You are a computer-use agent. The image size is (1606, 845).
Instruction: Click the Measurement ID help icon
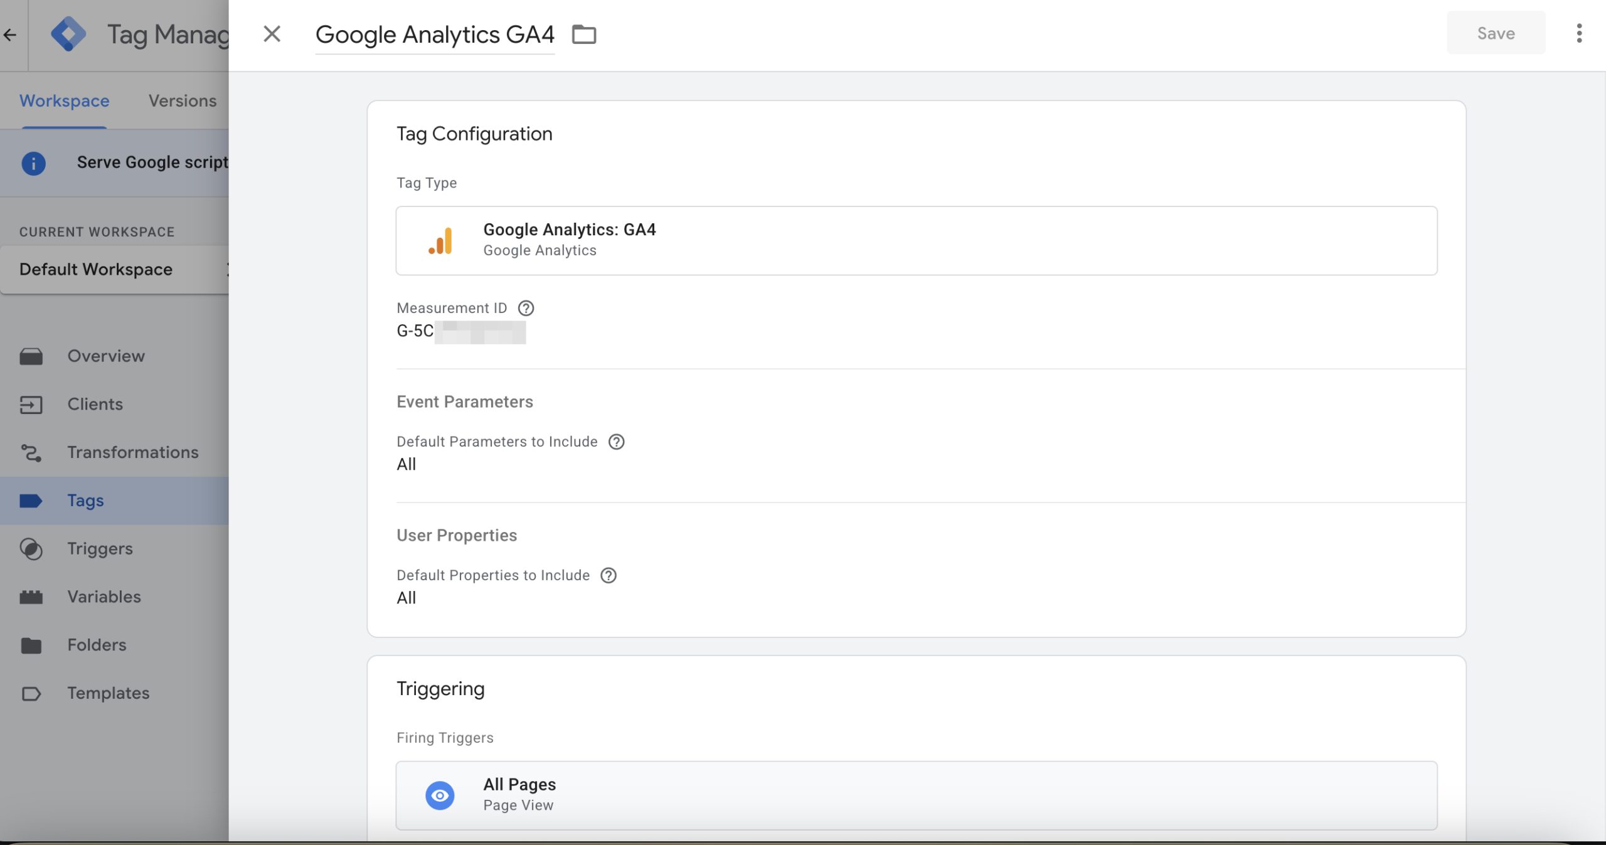click(x=526, y=307)
